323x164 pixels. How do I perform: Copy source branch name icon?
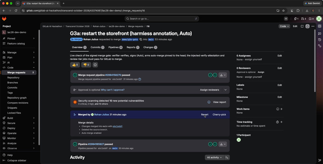coord(141,39)
